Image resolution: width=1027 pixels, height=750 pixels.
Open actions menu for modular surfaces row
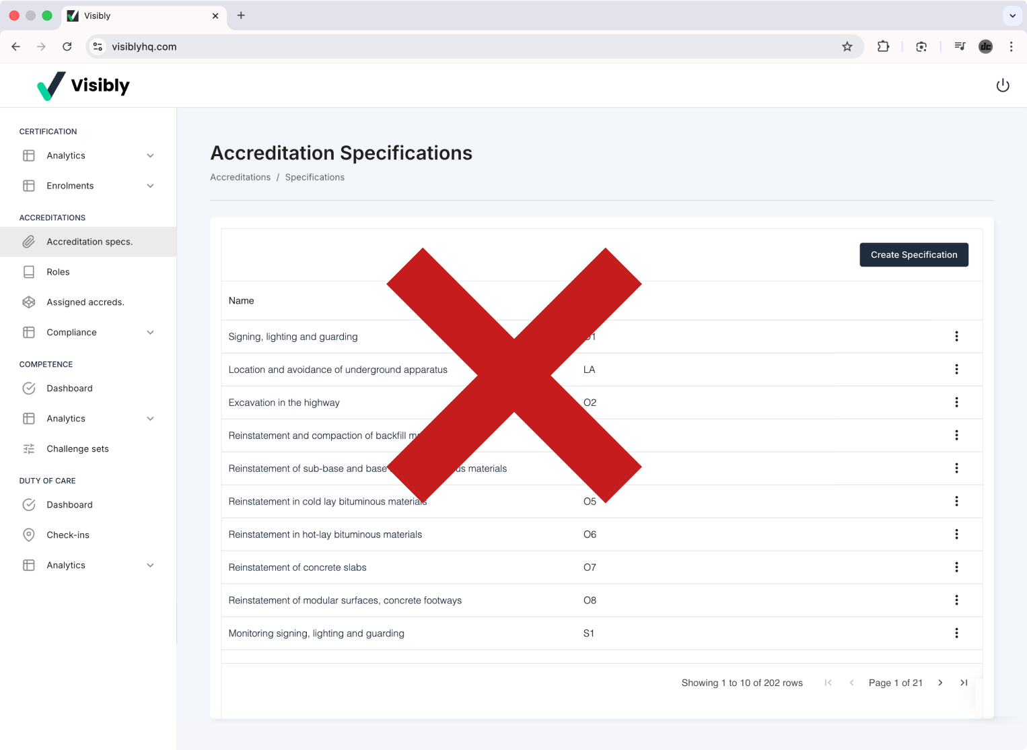click(x=956, y=601)
